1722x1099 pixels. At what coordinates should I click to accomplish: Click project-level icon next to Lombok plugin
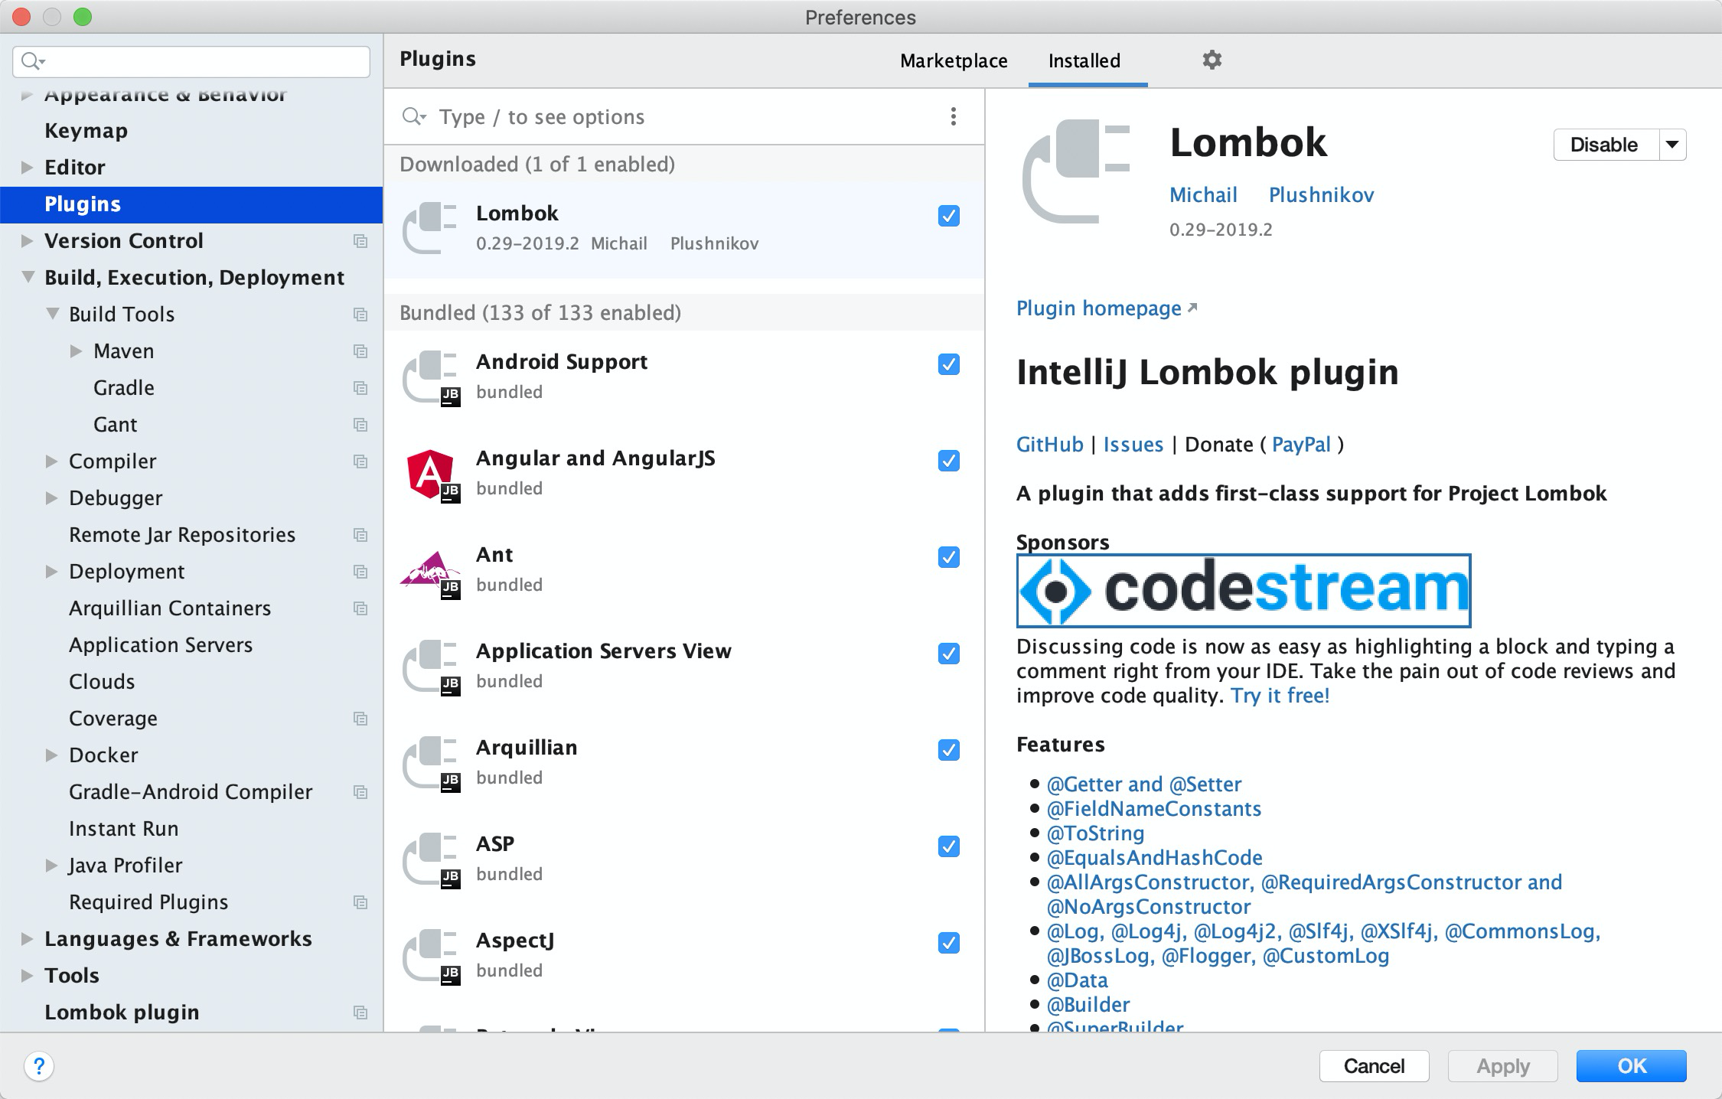[360, 1013]
